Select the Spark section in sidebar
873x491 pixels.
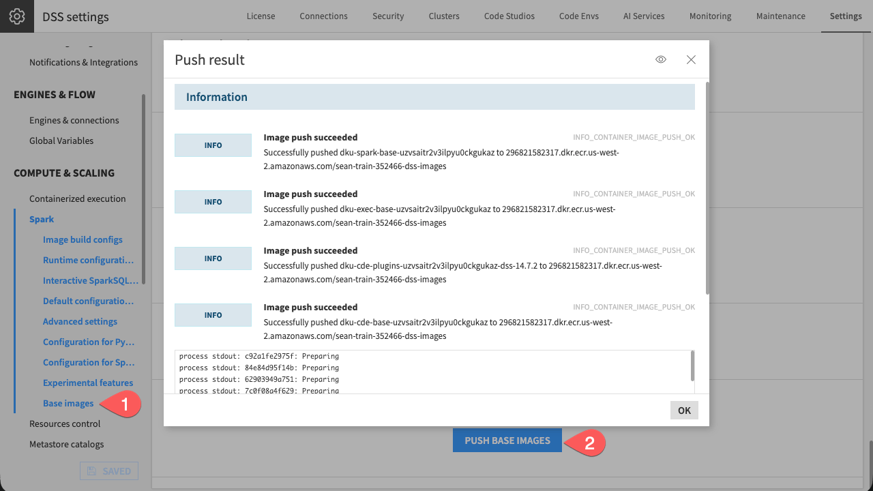42,219
